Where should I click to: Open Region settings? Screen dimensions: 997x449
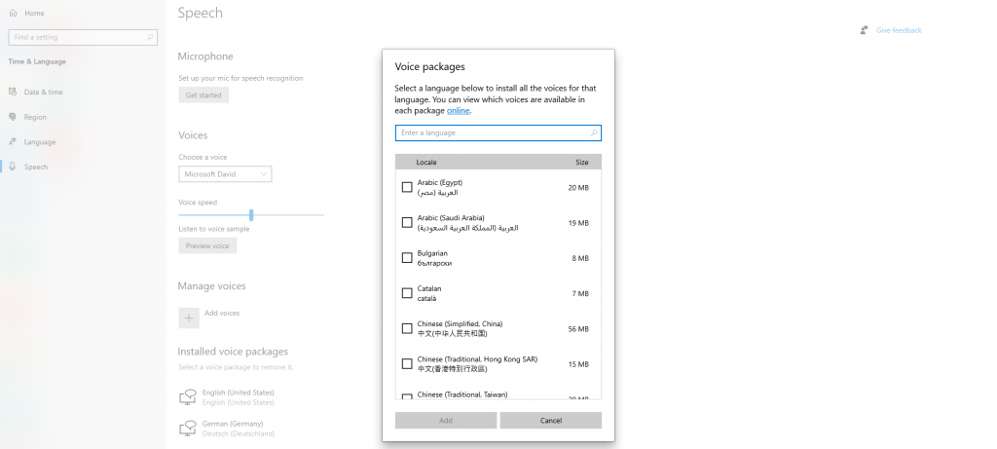coord(35,117)
